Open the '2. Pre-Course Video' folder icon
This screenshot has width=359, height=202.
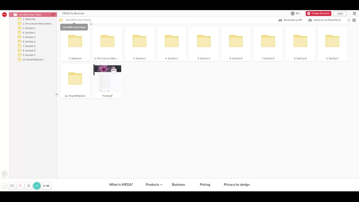(107, 41)
